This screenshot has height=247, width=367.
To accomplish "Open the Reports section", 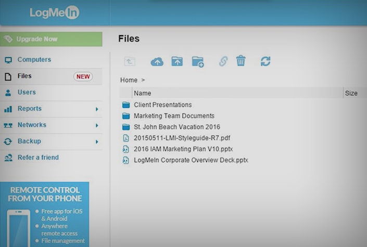I will click(x=30, y=109).
